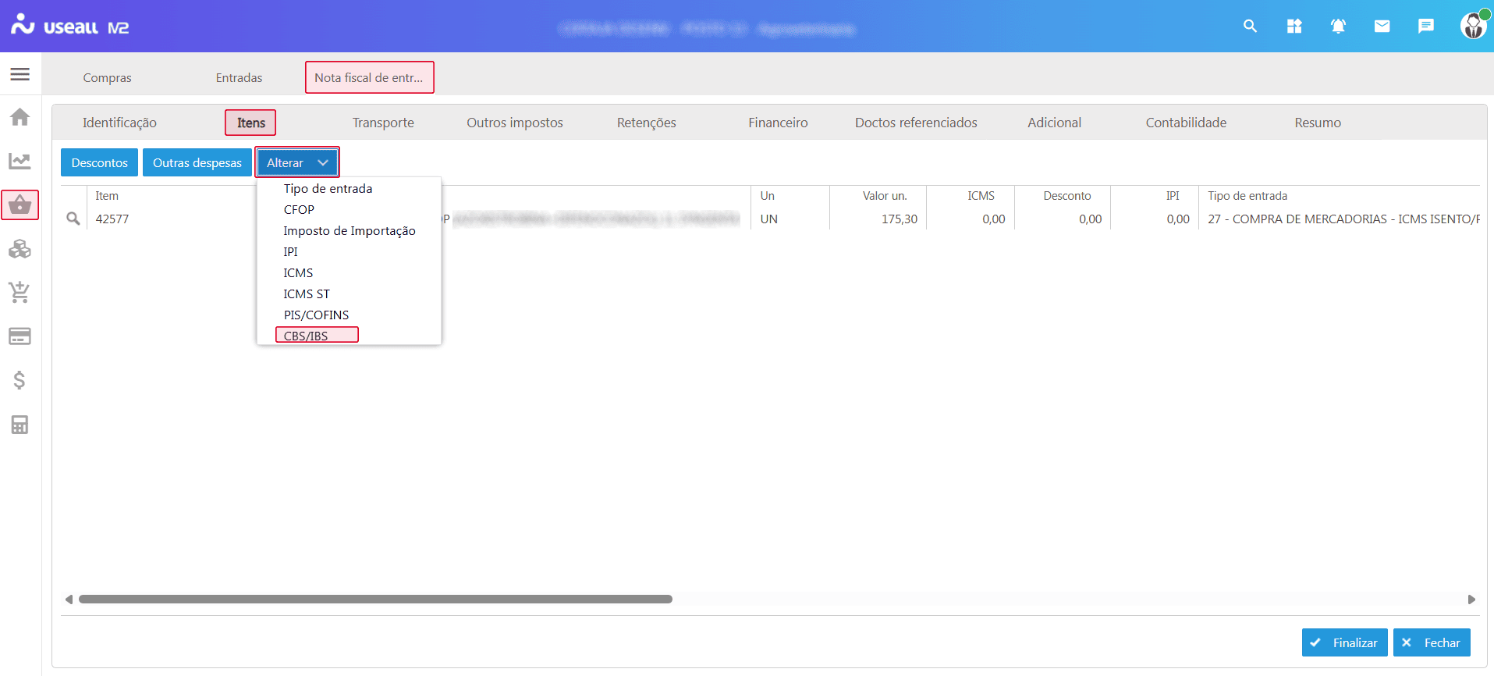Click the Finalizar button
Screen dimensions: 1494x676
pyautogui.click(x=1344, y=642)
